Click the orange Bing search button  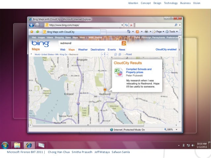[x=124, y=43]
